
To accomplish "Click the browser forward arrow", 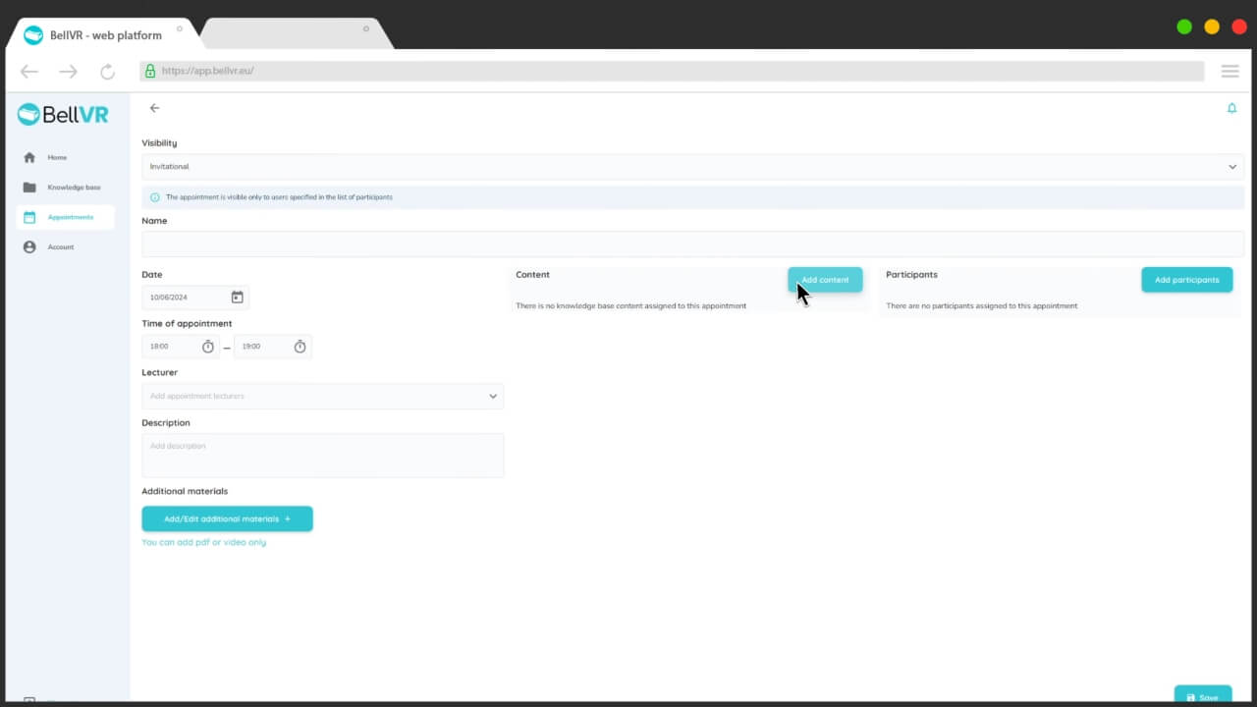I will coord(68,71).
